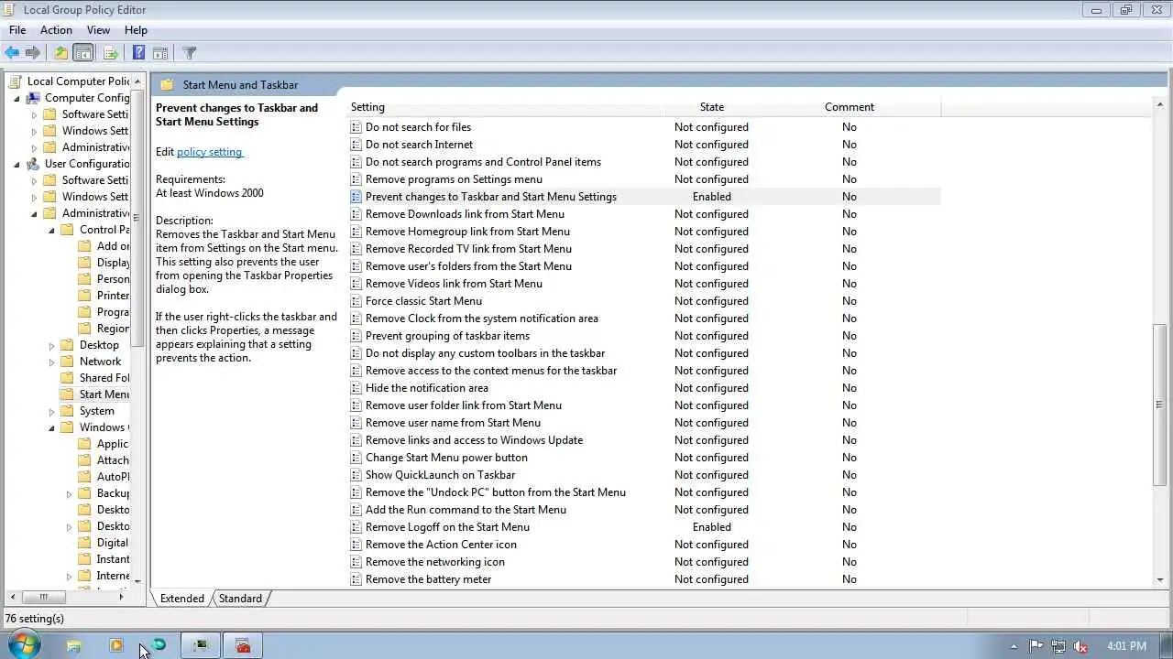Expand Windows Settings under User Configuration
1173x659 pixels.
tap(35, 197)
